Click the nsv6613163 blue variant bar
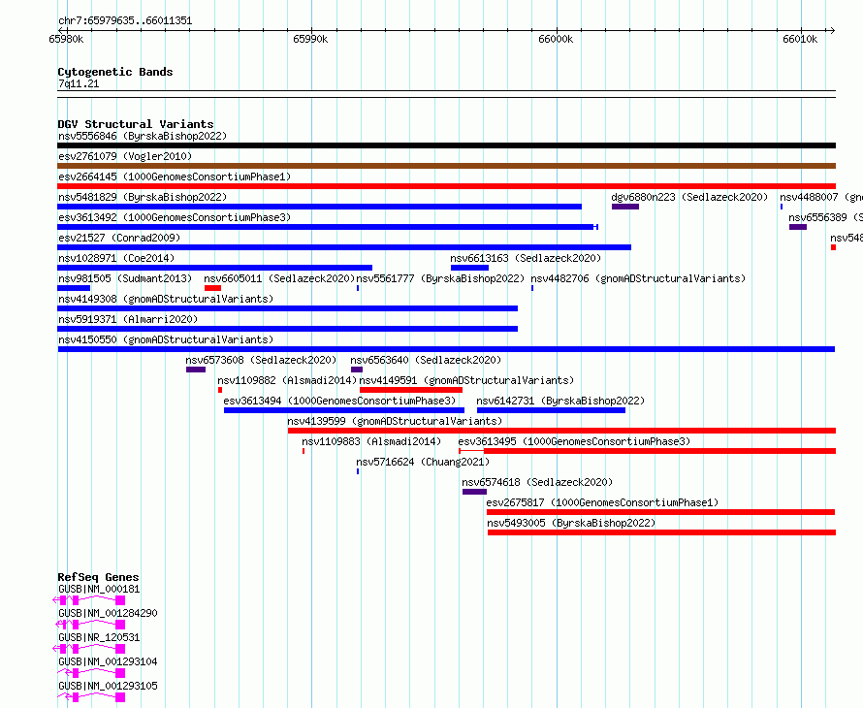Screen dimensions: 863x708 pyautogui.click(x=469, y=268)
